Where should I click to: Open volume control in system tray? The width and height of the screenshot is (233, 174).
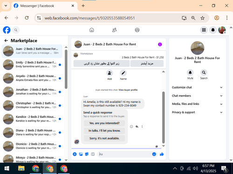(x=195, y=168)
